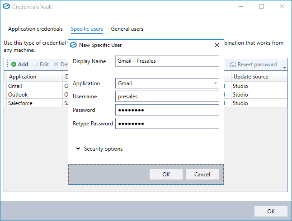Select the Specific users tab
The height and width of the screenshot is (221, 292).
point(87,29)
